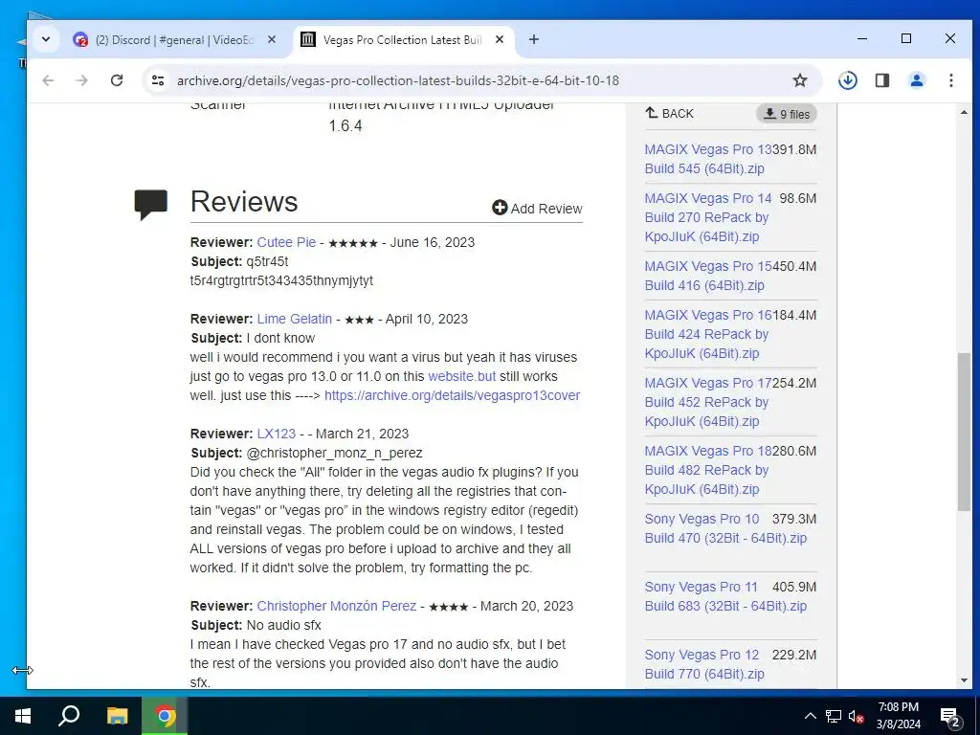Download MAGIX Vegas Pro 18 Build 482 zip

point(707,470)
